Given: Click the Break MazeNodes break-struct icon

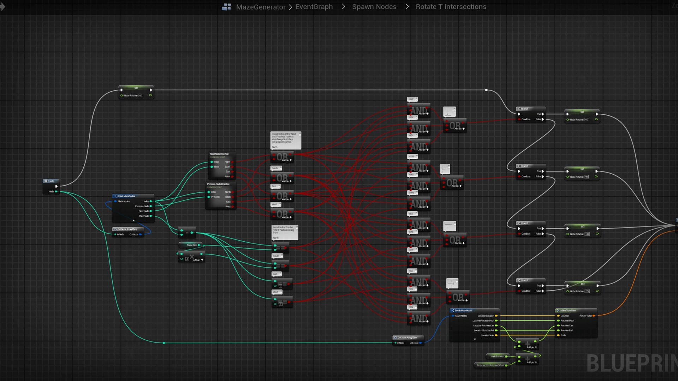Looking at the screenshot, I should 115,195.
